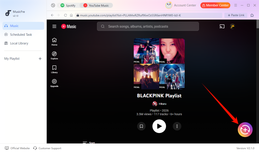Click the search songs, albums, artists field

click(x=148, y=26)
